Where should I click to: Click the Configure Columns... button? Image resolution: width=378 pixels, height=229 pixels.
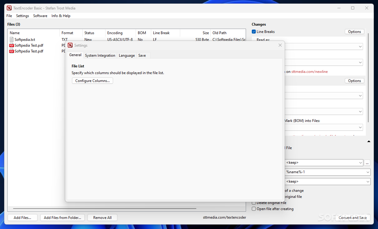coord(93,81)
